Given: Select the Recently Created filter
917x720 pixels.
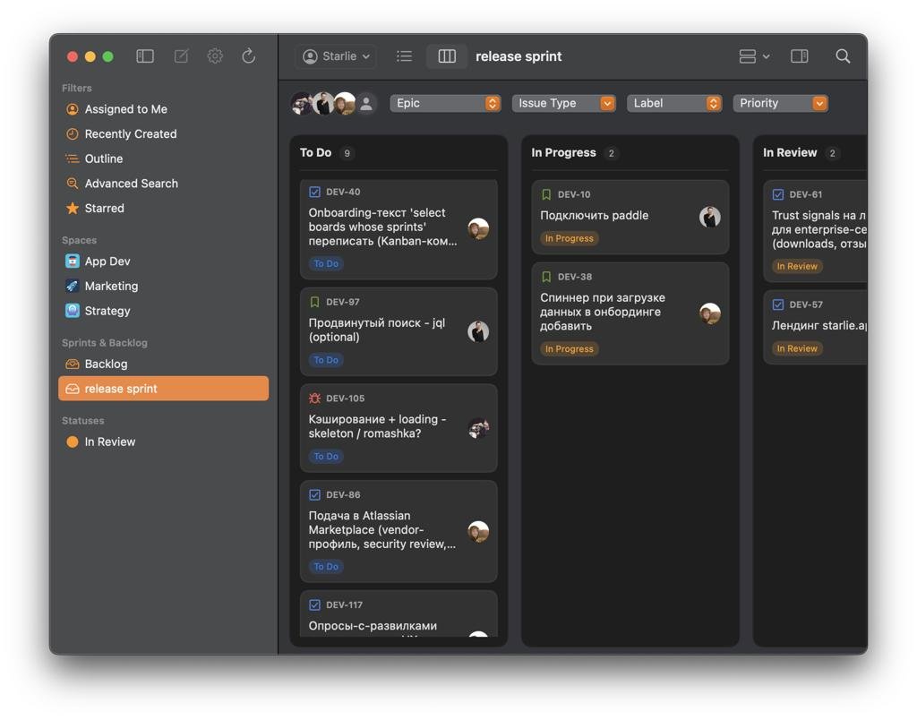Looking at the screenshot, I should coord(163,134).
